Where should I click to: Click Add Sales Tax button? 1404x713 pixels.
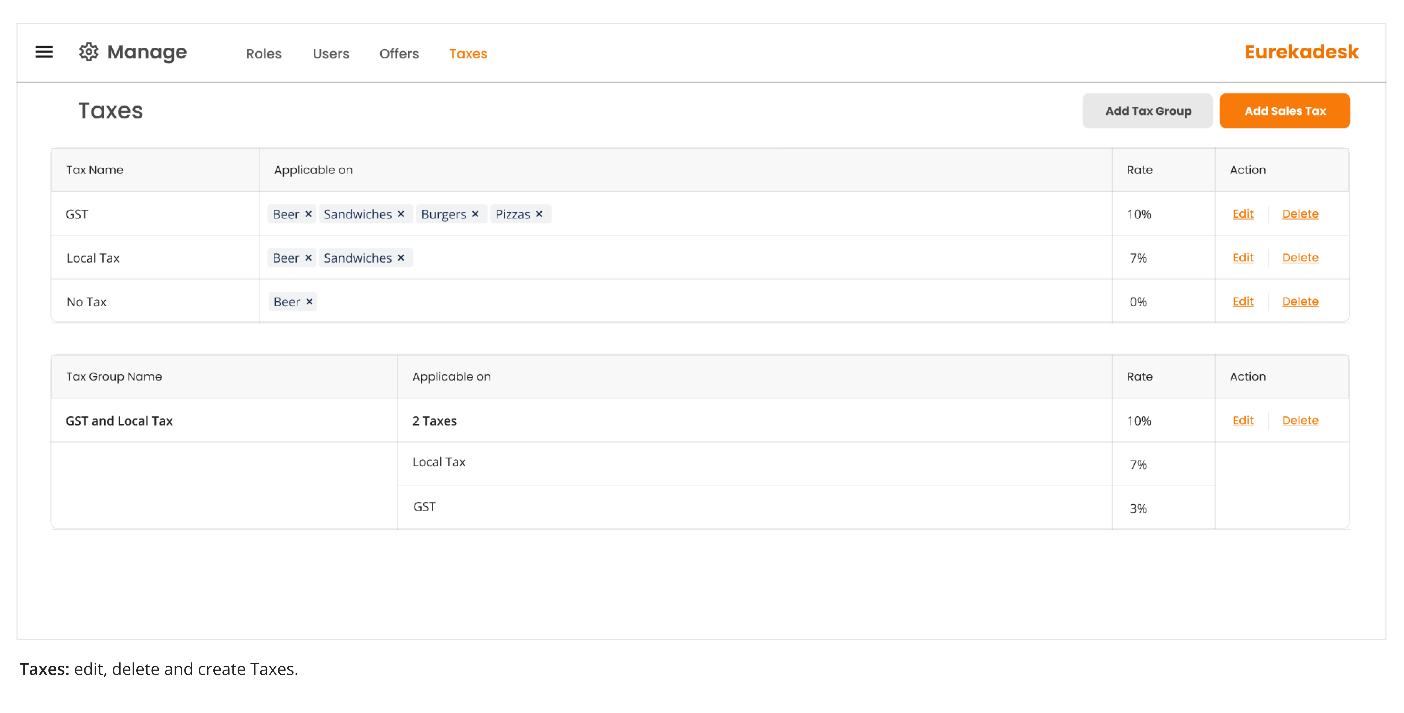(1285, 111)
